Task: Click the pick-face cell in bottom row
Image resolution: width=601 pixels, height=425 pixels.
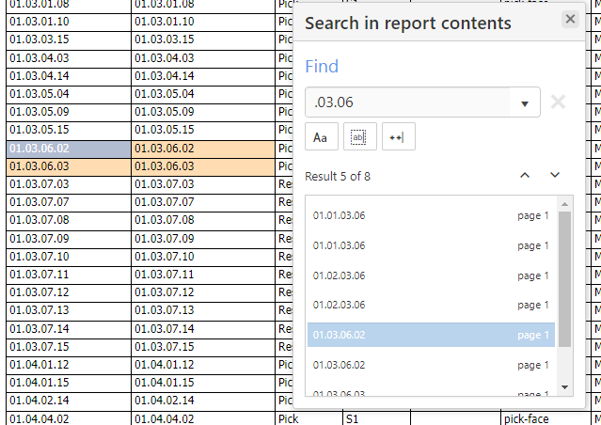Action: pos(527,418)
